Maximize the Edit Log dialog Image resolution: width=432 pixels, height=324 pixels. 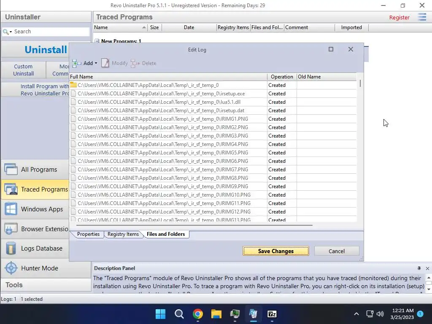coord(331,49)
